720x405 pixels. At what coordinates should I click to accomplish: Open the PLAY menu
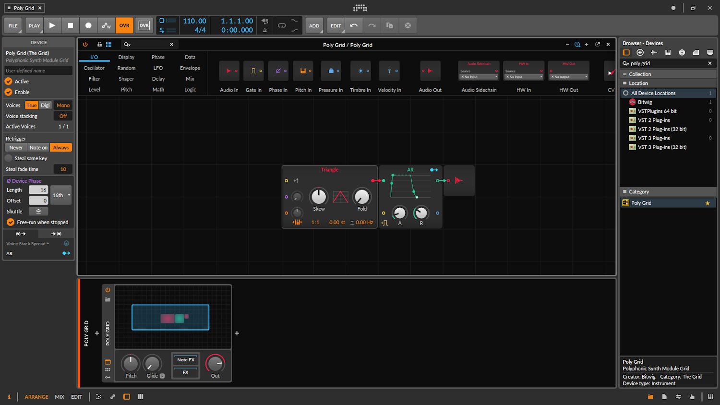tap(35, 26)
